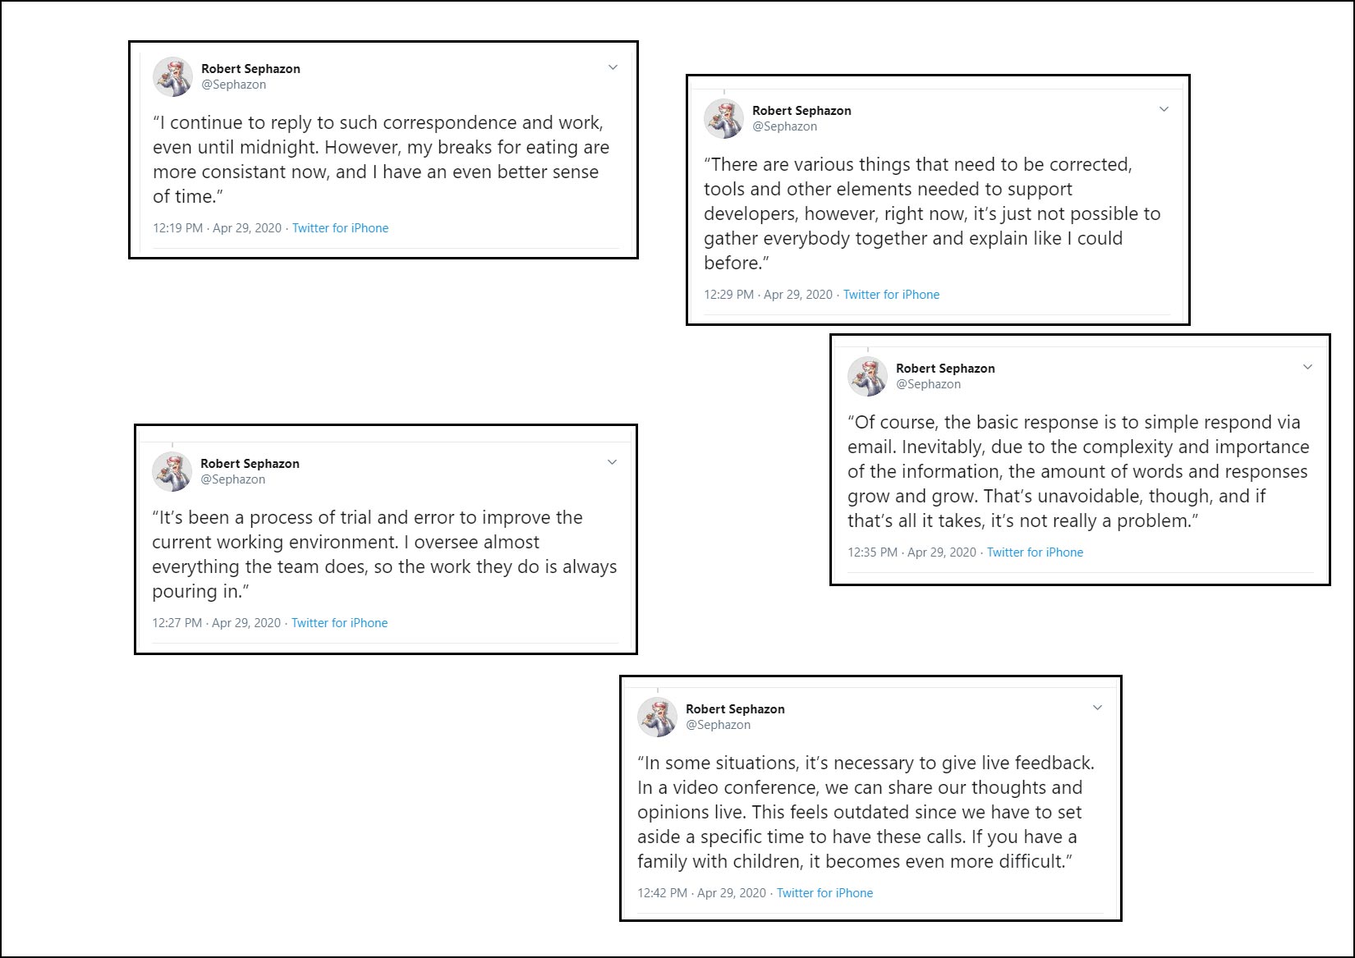Follow the Twitter for iPhone link at 12:35 PM
Viewport: 1355px width, 958px height.
coord(1035,552)
